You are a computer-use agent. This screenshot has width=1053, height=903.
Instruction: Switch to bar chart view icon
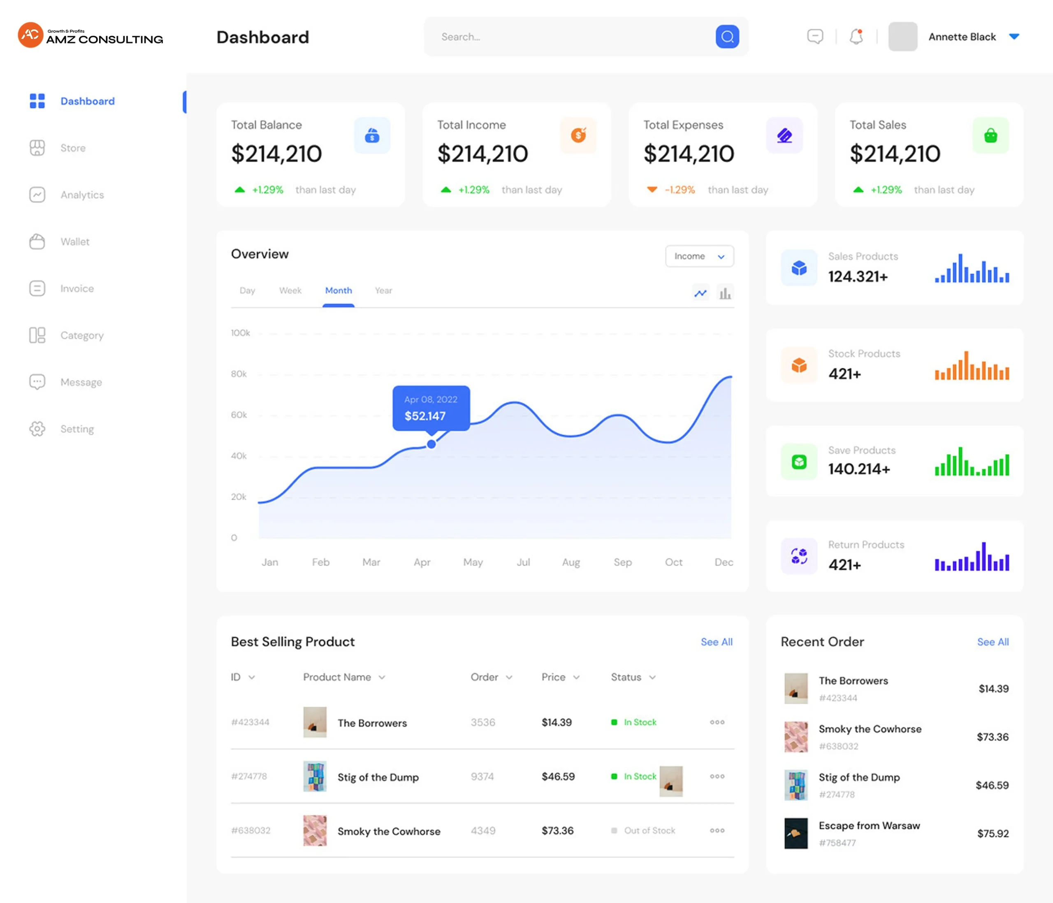coord(725,293)
